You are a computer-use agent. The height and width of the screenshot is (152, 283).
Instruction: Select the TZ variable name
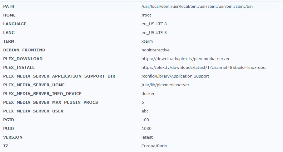tap(6, 146)
